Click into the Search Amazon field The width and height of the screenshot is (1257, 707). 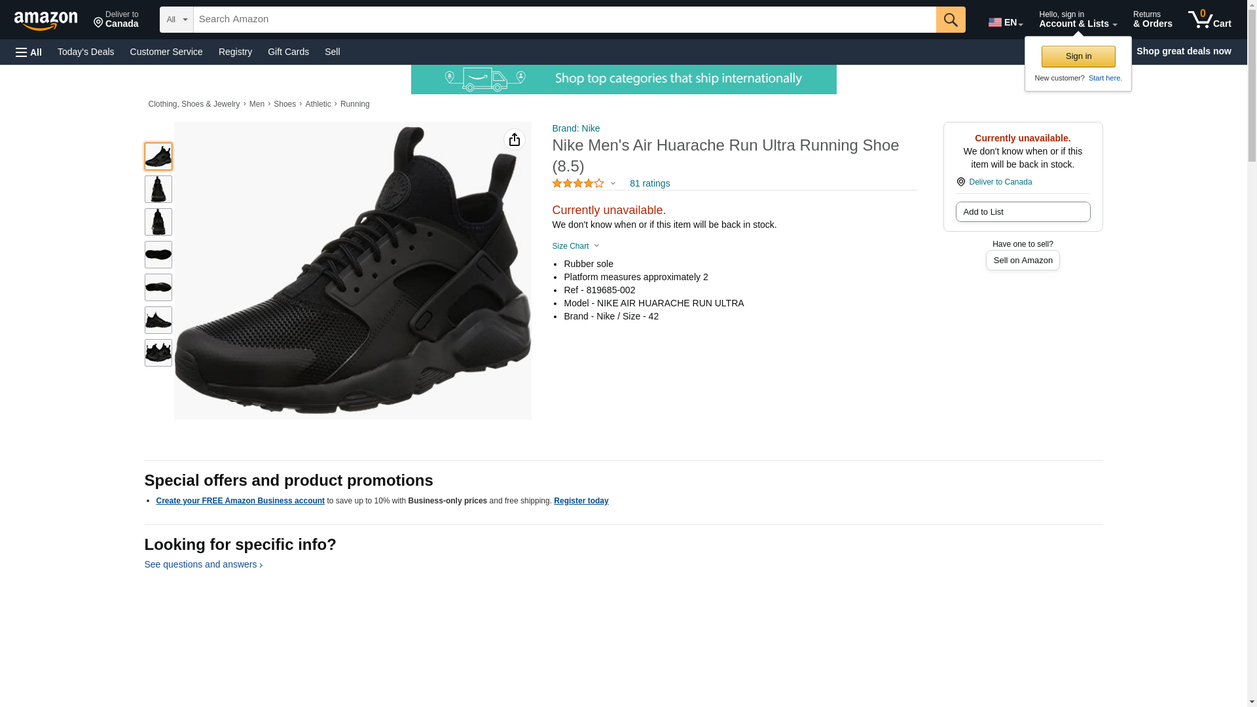click(564, 20)
